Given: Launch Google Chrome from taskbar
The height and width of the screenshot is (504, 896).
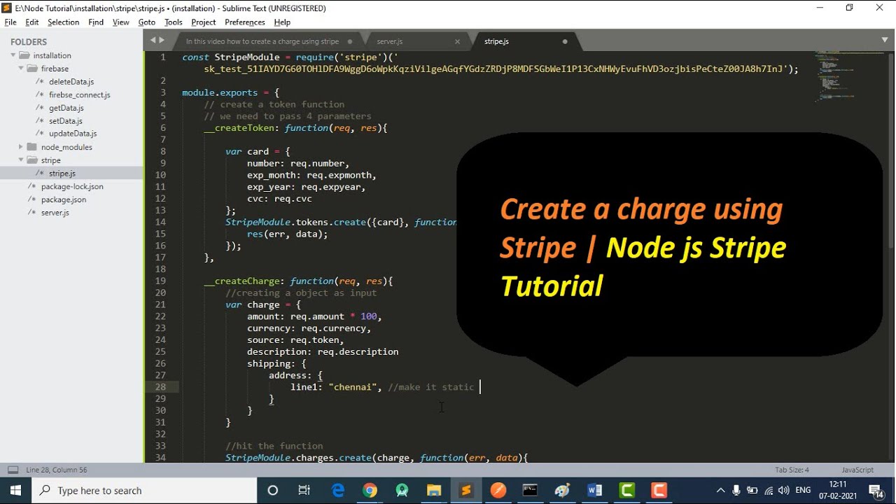Looking at the screenshot, I should [x=370, y=490].
